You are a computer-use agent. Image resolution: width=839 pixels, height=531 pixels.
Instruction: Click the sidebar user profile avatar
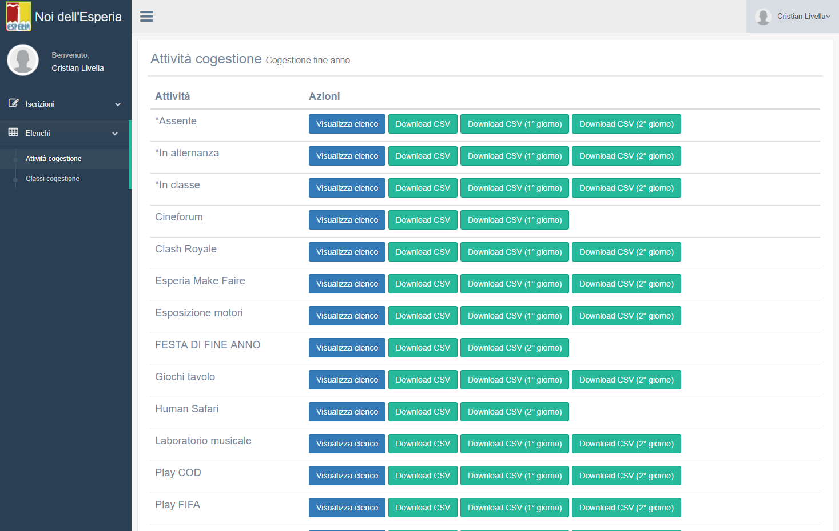tap(23, 60)
